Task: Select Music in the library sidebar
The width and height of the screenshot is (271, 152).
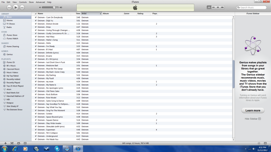Action: click(16, 17)
